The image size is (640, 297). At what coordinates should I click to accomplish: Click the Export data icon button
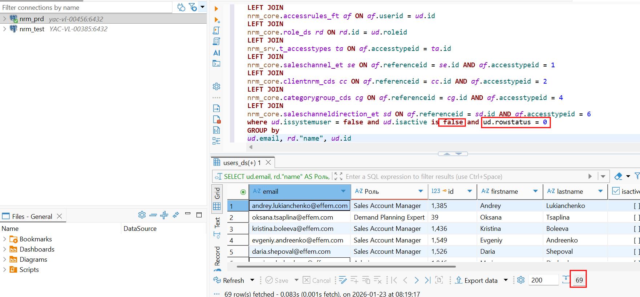click(x=458, y=280)
